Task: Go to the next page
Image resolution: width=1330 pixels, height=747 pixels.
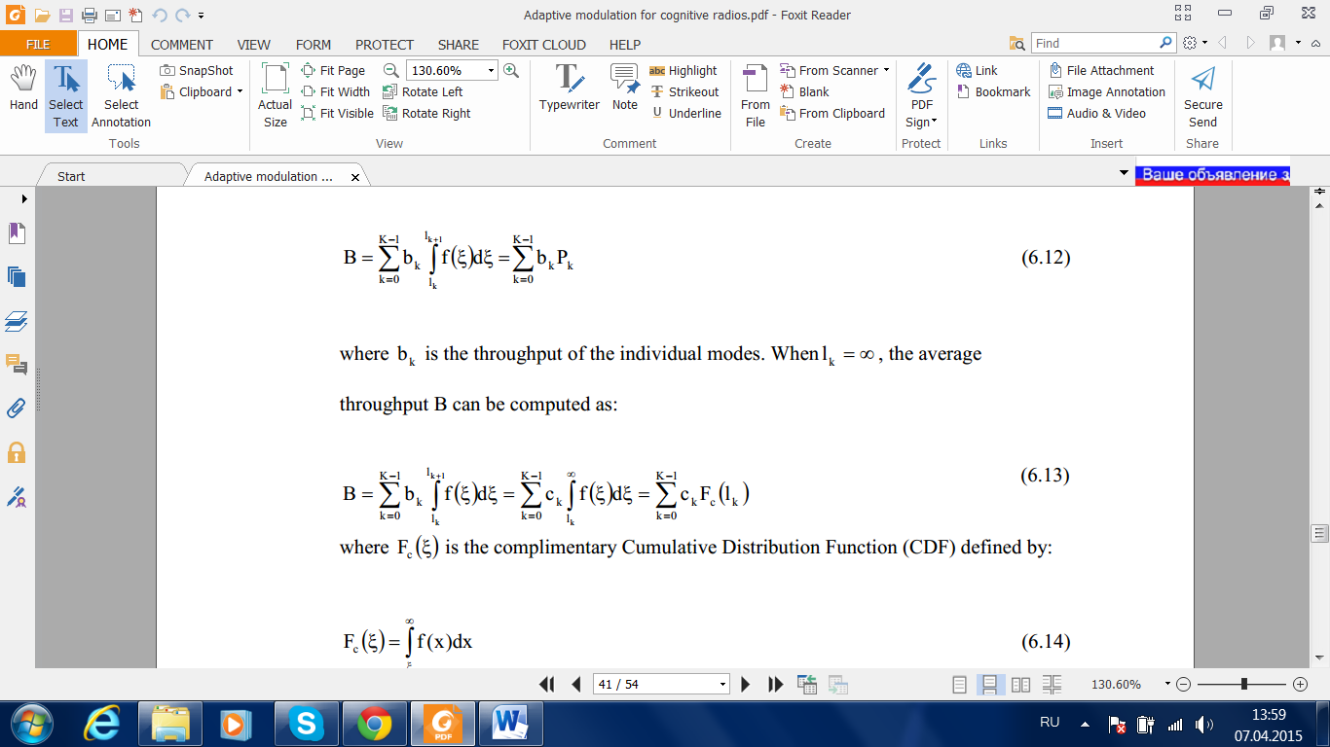Action: coord(746,685)
